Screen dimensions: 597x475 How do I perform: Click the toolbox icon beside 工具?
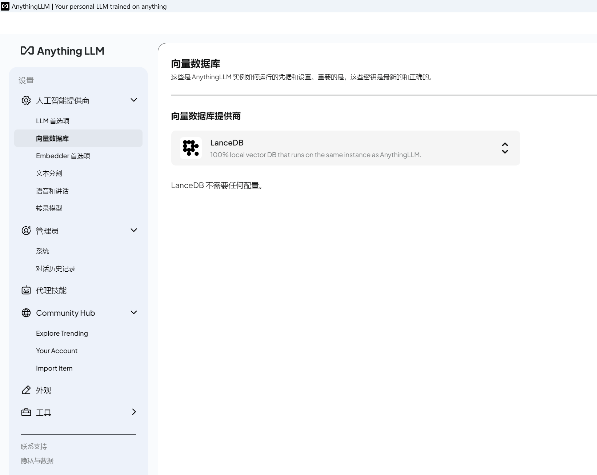(x=26, y=412)
